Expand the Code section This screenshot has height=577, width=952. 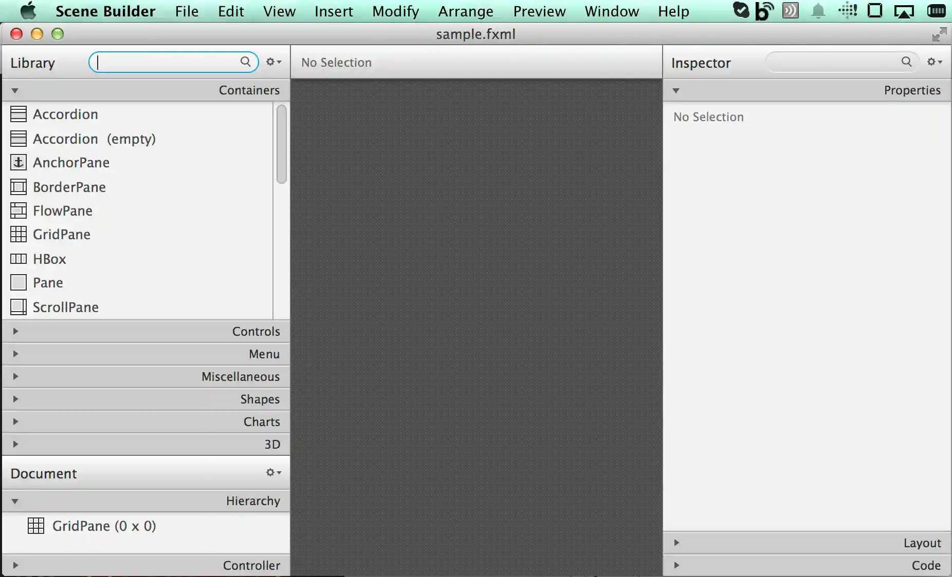coord(676,565)
